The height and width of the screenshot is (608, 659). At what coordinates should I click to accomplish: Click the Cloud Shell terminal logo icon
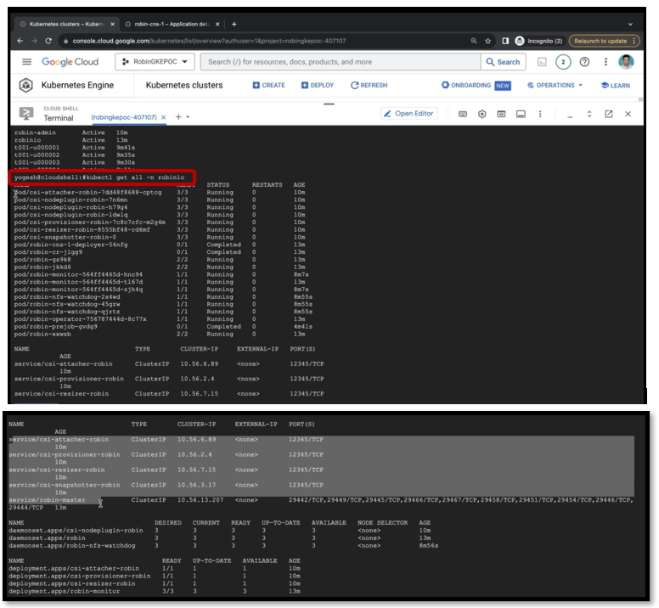tap(26, 114)
